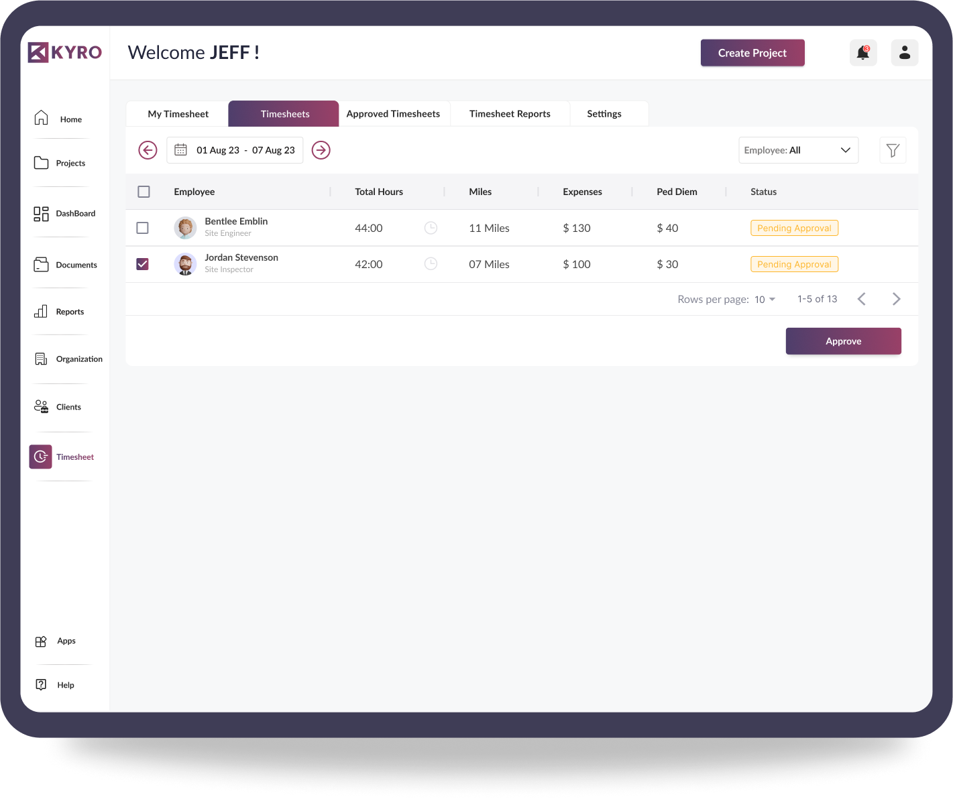
Task: Select all rows using the header checkbox
Action: (x=144, y=191)
